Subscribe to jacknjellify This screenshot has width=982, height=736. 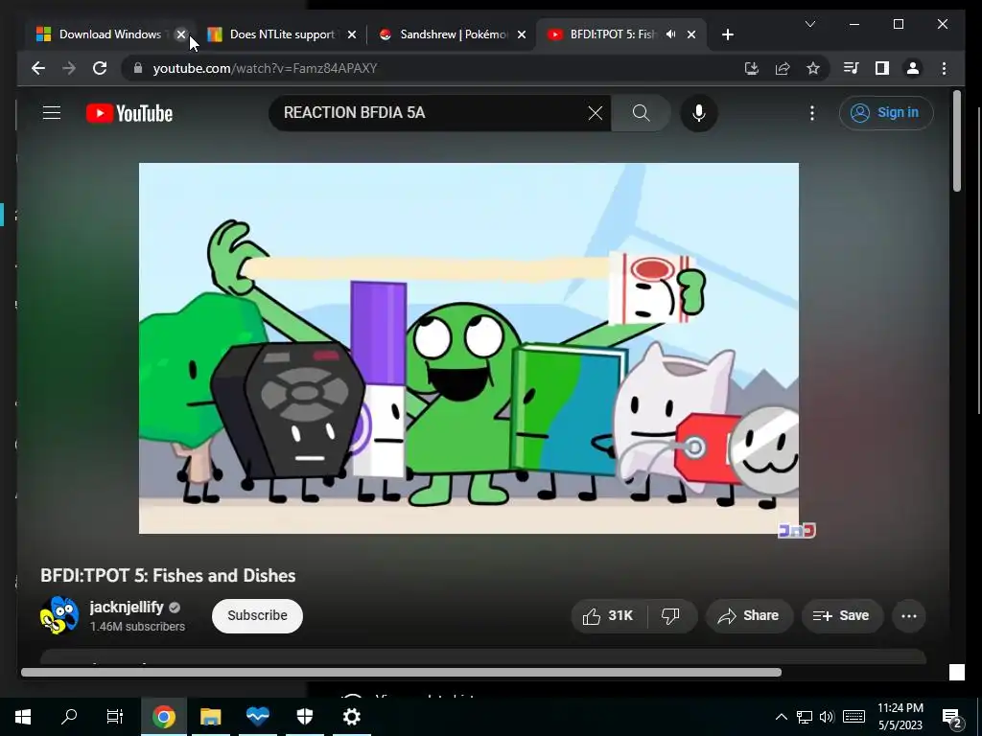pyautogui.click(x=257, y=616)
